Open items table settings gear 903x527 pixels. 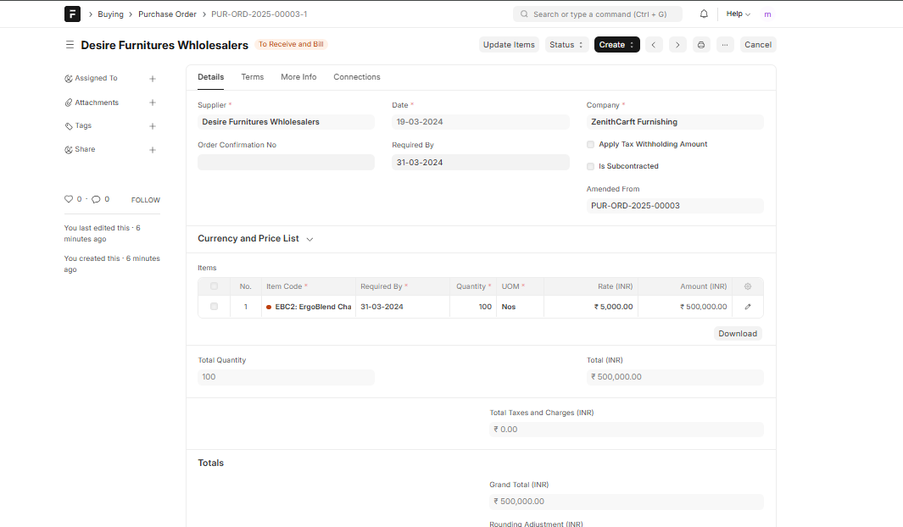pyautogui.click(x=748, y=286)
